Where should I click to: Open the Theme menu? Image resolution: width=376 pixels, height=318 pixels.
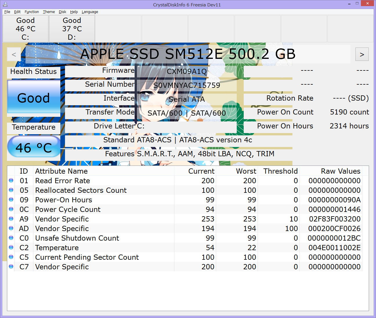tap(49, 12)
